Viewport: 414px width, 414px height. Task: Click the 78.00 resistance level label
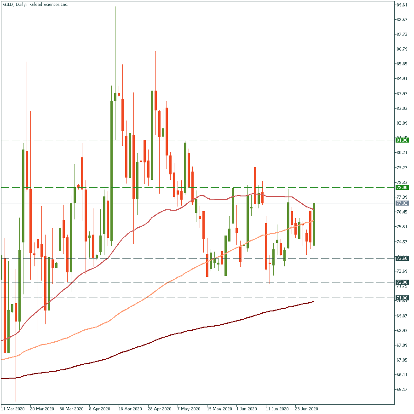[x=402, y=188]
